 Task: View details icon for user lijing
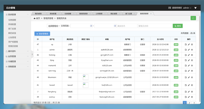click(186, 60)
